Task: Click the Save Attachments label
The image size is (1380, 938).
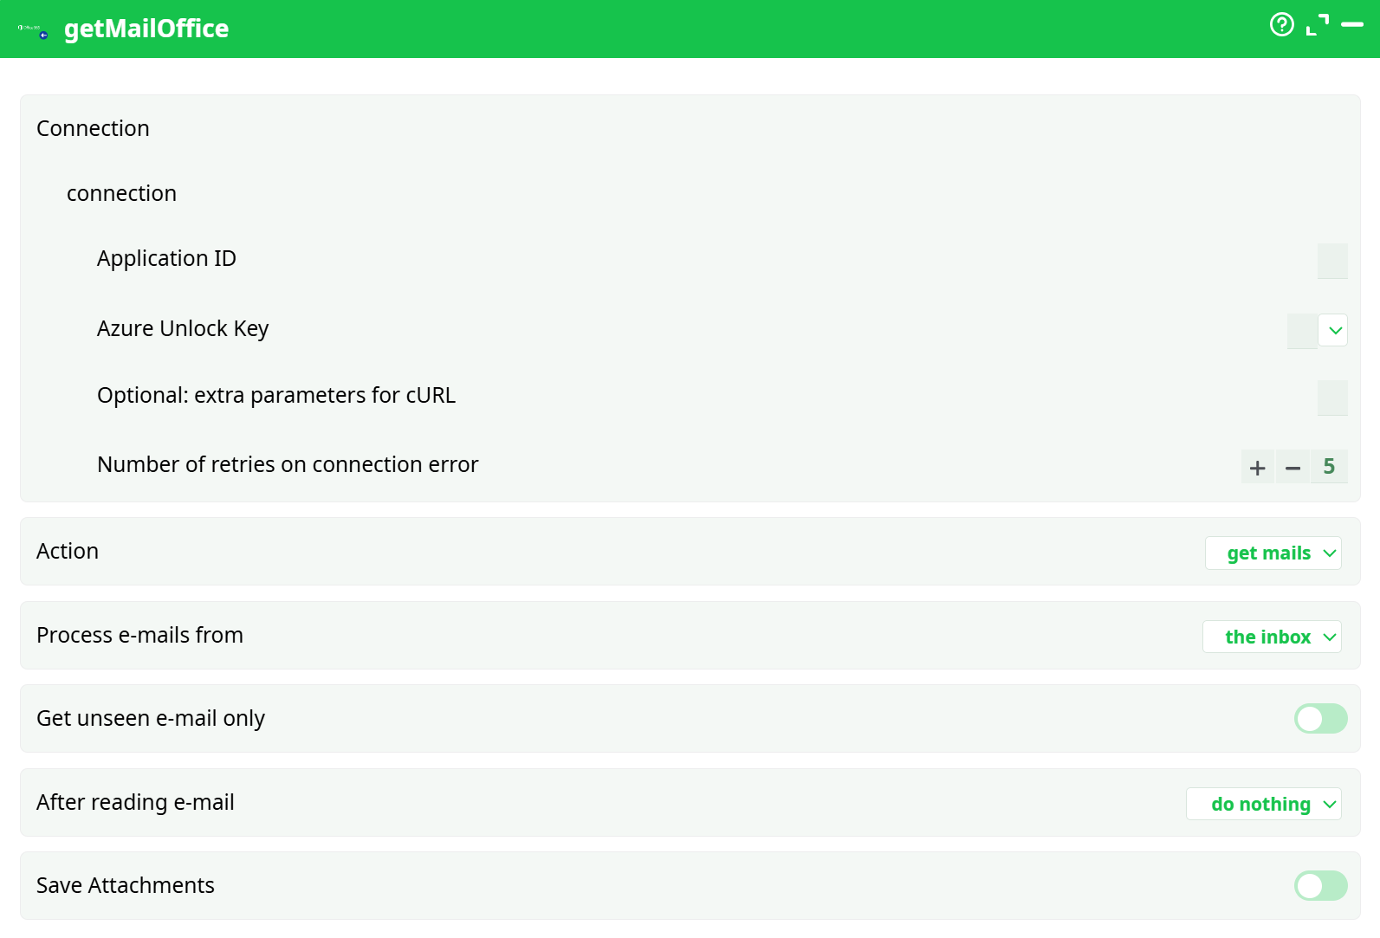Action: coord(126,886)
